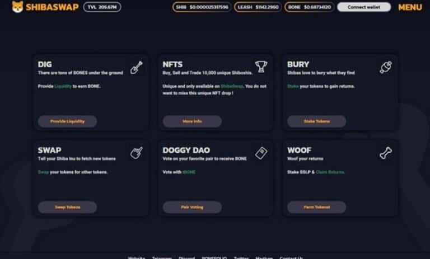
Task: Click the NFTS trophy icon
Action: (x=261, y=67)
